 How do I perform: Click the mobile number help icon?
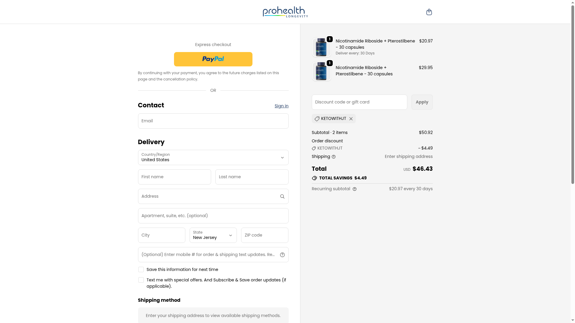coord(282,255)
